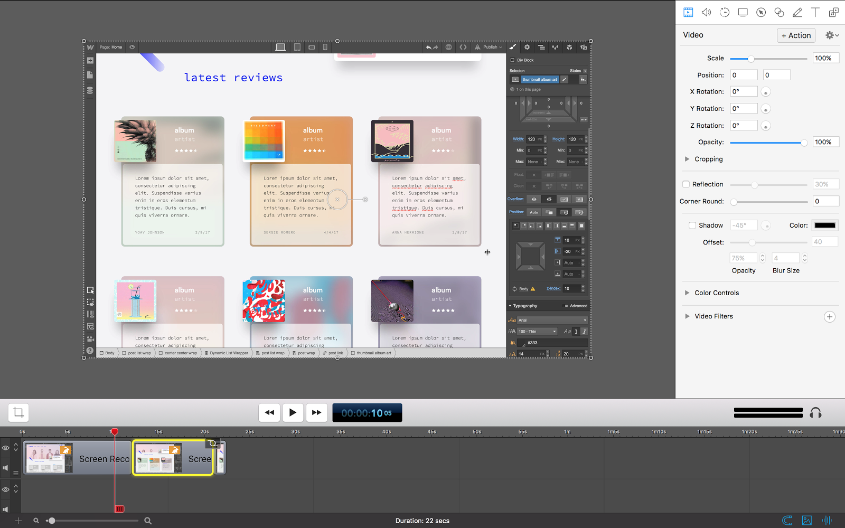Click the audio waveform icon in status bar

(827, 521)
